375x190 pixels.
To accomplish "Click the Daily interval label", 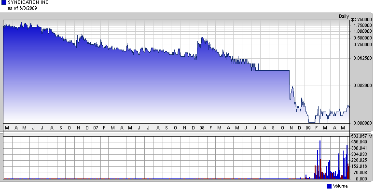I will click(344, 16).
